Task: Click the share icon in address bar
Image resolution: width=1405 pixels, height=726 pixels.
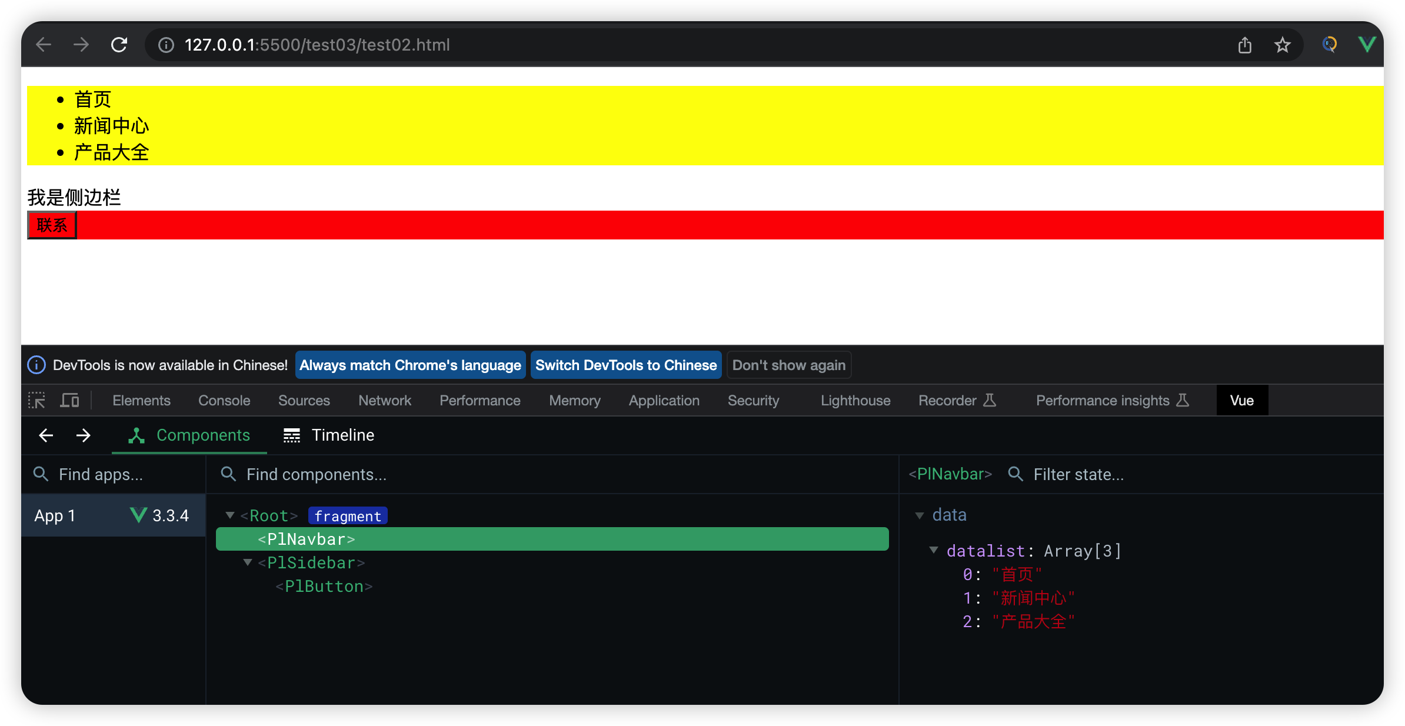Action: [1245, 45]
